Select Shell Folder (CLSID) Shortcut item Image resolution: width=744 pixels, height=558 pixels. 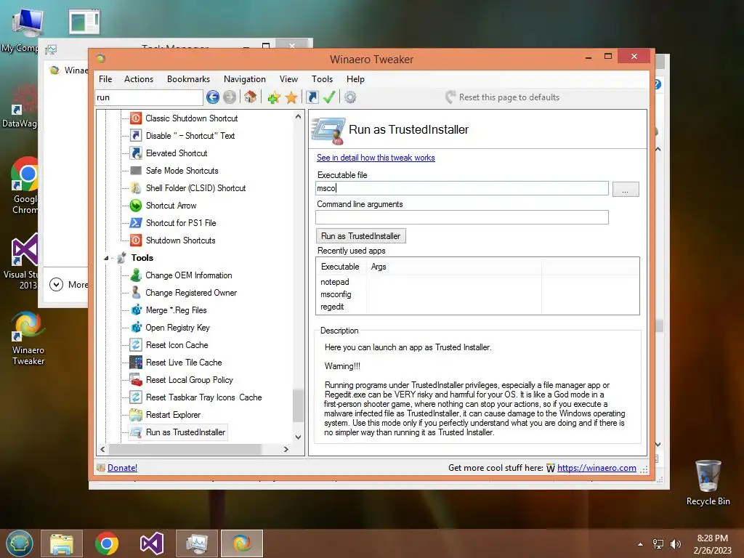[x=196, y=188]
